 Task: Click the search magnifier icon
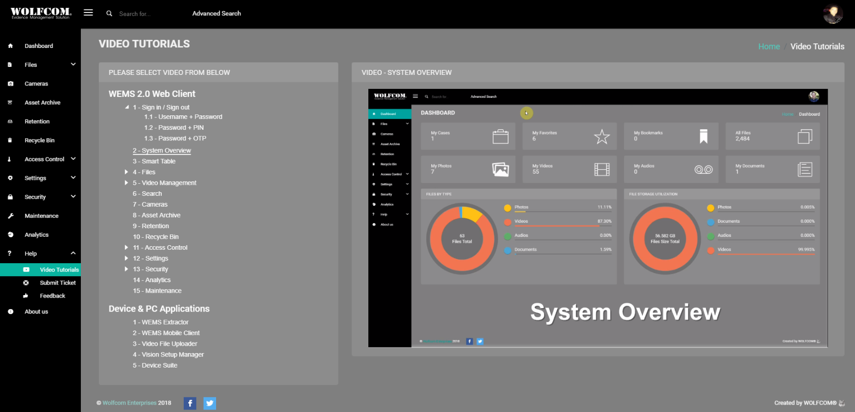(x=109, y=13)
